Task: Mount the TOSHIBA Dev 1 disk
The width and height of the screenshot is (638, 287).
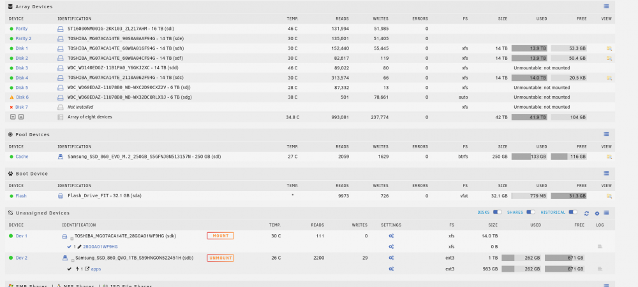Action: [x=220, y=236]
